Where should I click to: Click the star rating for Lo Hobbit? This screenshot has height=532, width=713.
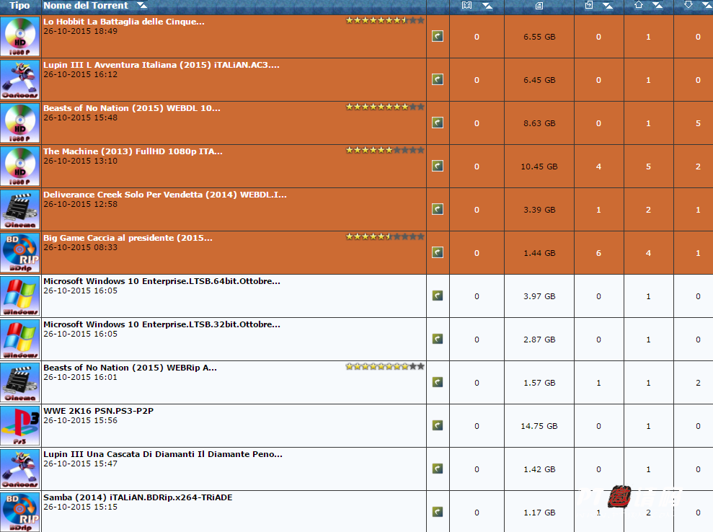[x=385, y=20]
